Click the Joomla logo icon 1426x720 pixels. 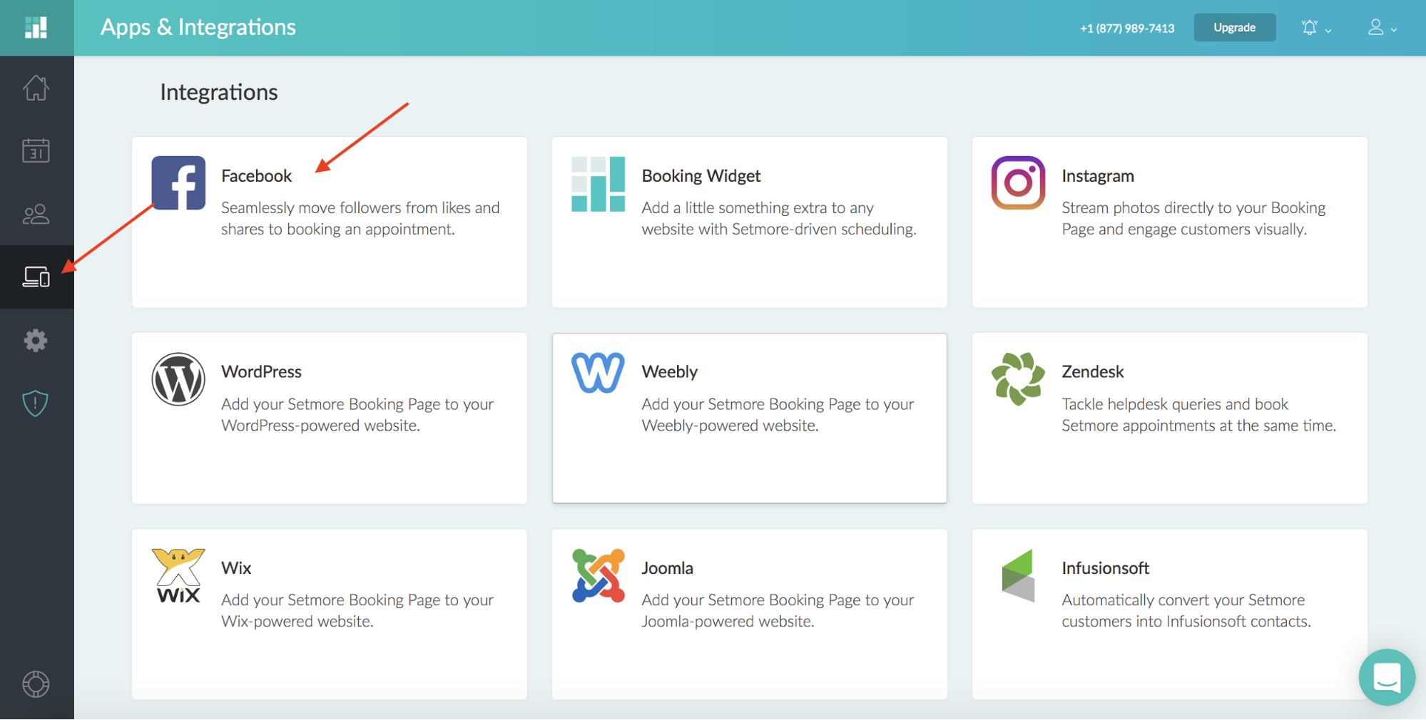598,575
